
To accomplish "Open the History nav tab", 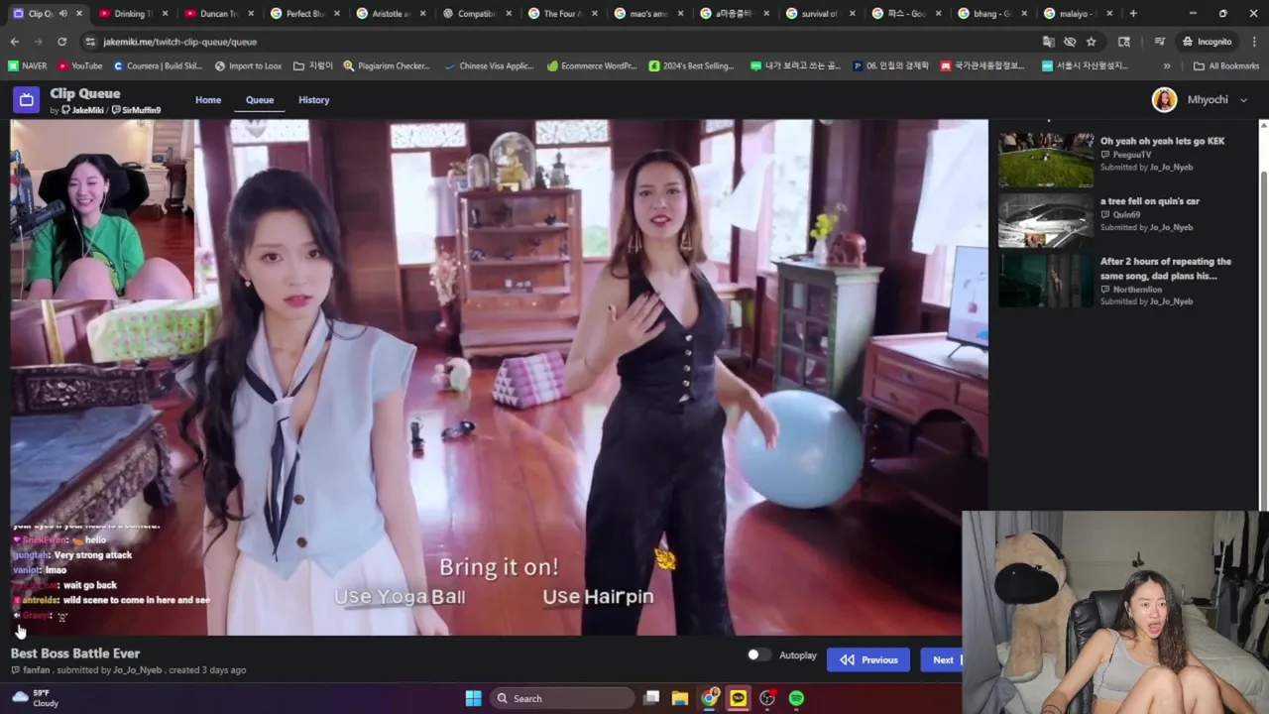I will point(313,100).
